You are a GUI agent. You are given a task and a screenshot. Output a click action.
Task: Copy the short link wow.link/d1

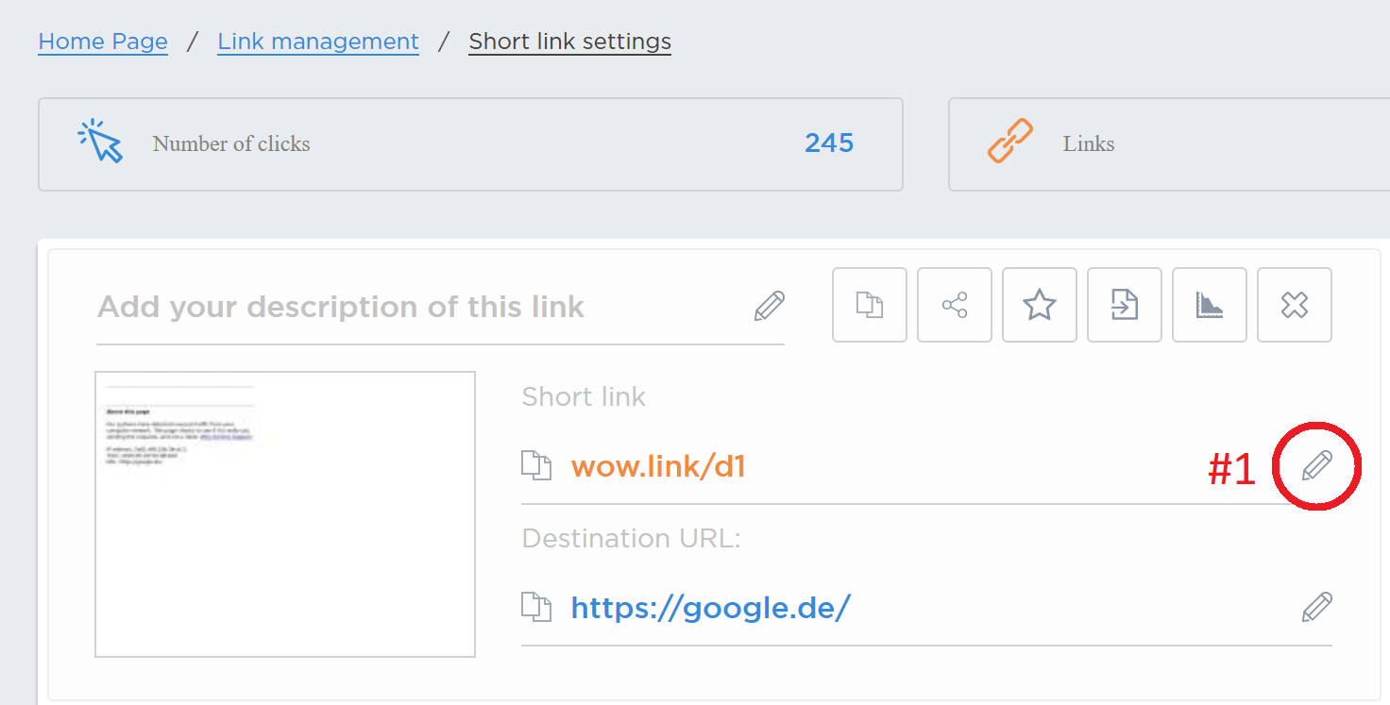point(536,466)
